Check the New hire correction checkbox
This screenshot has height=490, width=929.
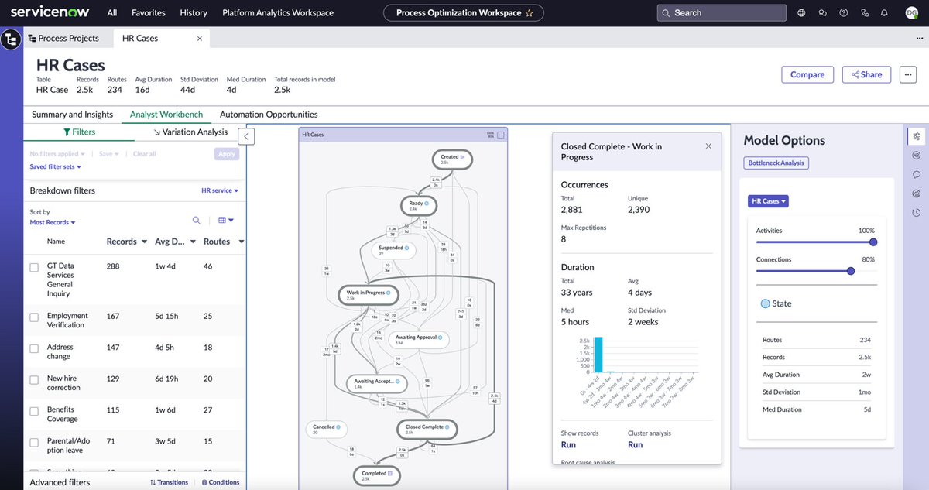click(34, 380)
